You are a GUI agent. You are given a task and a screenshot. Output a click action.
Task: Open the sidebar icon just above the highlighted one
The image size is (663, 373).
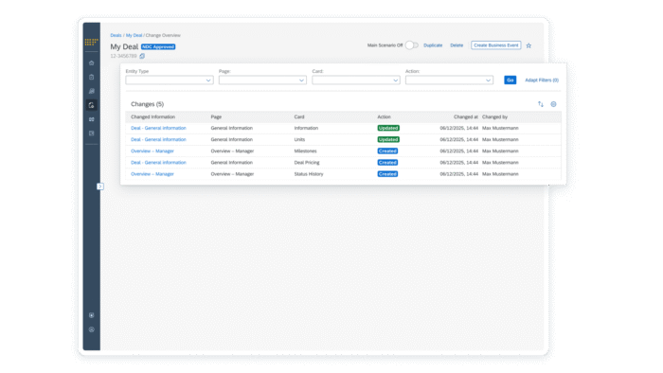click(x=91, y=91)
